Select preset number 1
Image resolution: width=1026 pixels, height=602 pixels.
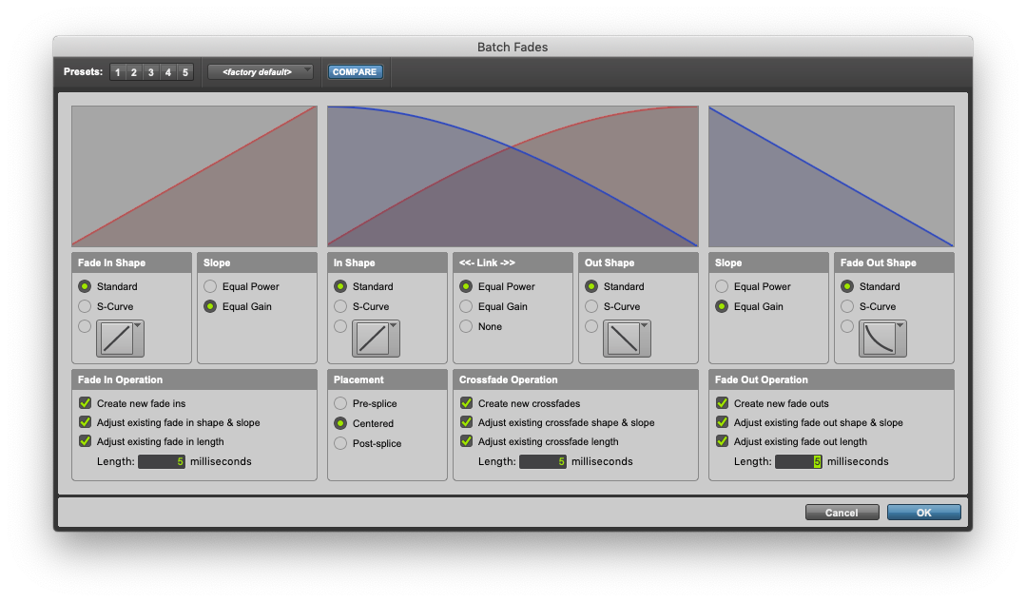point(117,72)
